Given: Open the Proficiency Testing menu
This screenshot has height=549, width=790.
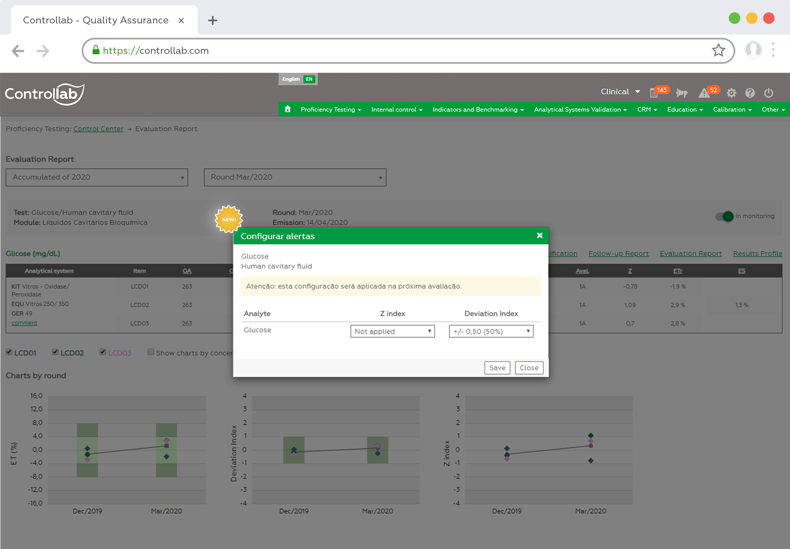Looking at the screenshot, I should point(330,109).
